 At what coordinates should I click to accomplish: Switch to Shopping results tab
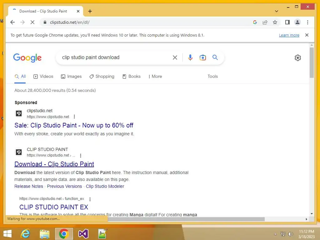102,77
